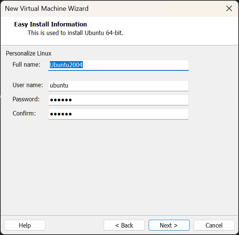Click the Ubuntu 64-bit description text

tap(75, 33)
